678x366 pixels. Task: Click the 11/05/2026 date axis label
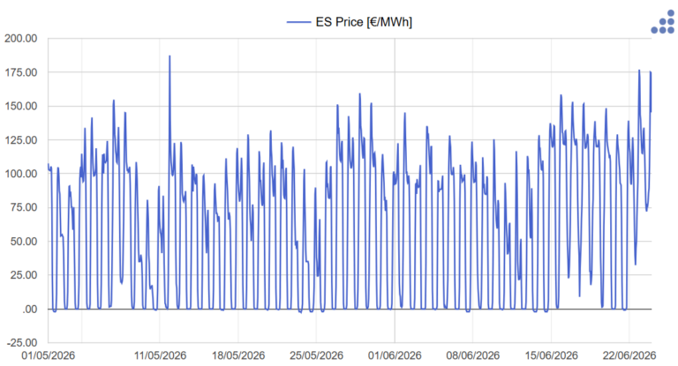pyautogui.click(x=160, y=355)
